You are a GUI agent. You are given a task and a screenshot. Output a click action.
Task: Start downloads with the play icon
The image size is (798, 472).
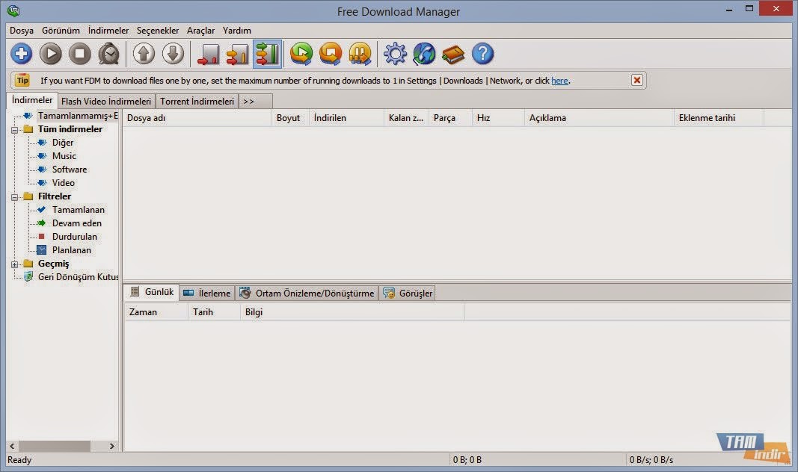click(x=50, y=54)
